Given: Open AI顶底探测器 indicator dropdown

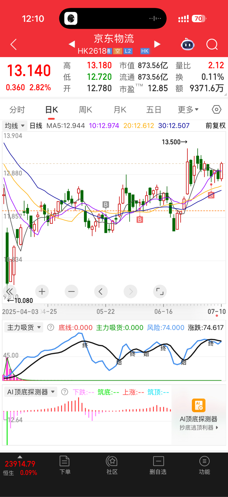Looking at the screenshot, I should point(31,392).
